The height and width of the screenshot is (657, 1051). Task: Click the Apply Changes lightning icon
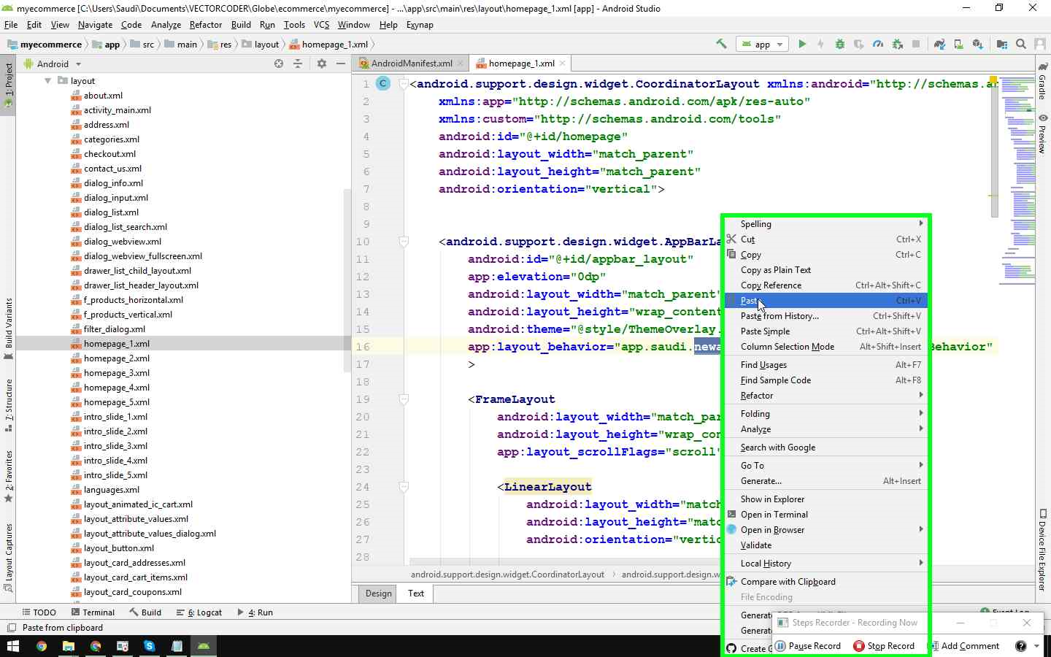820,44
